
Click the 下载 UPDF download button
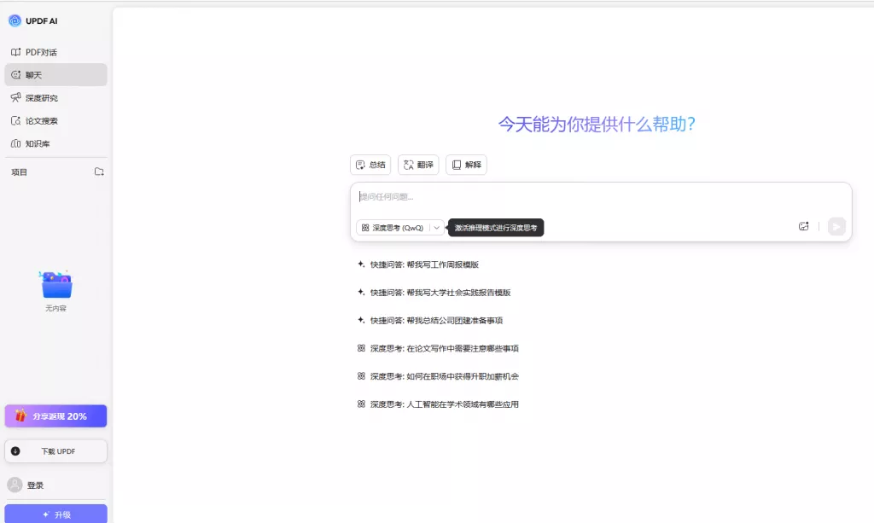pyautogui.click(x=55, y=450)
